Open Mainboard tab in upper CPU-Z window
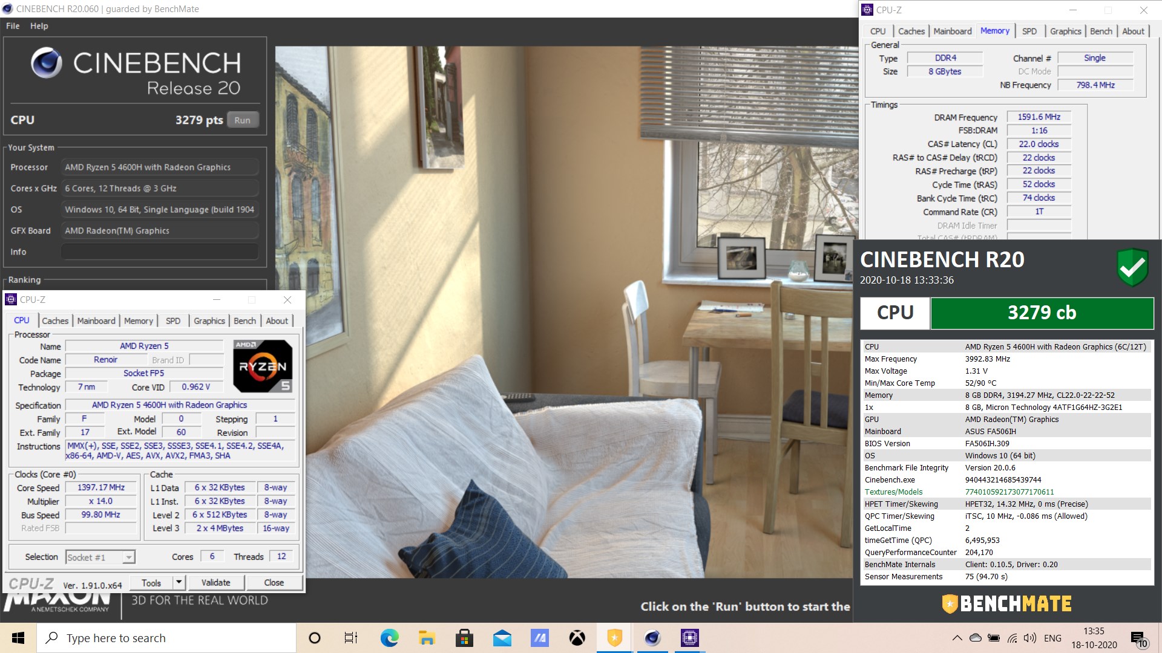Viewport: 1162px width, 653px height. coord(953,31)
